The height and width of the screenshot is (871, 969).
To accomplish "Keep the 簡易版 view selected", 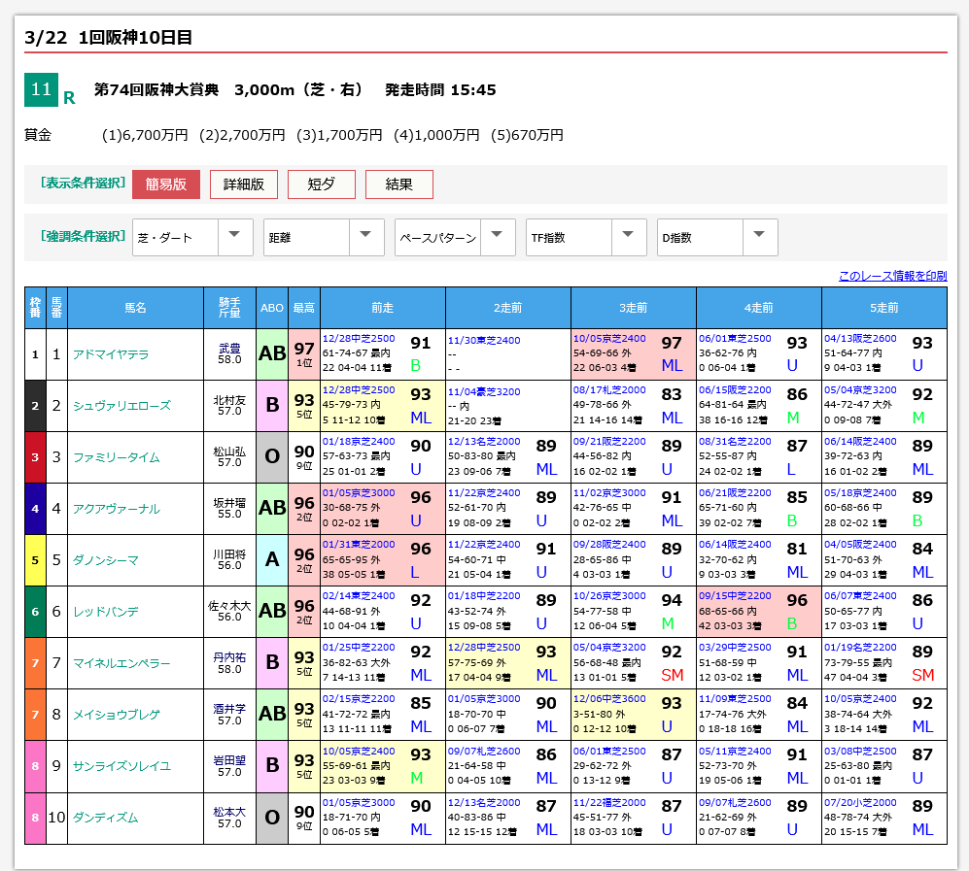I will (x=167, y=184).
